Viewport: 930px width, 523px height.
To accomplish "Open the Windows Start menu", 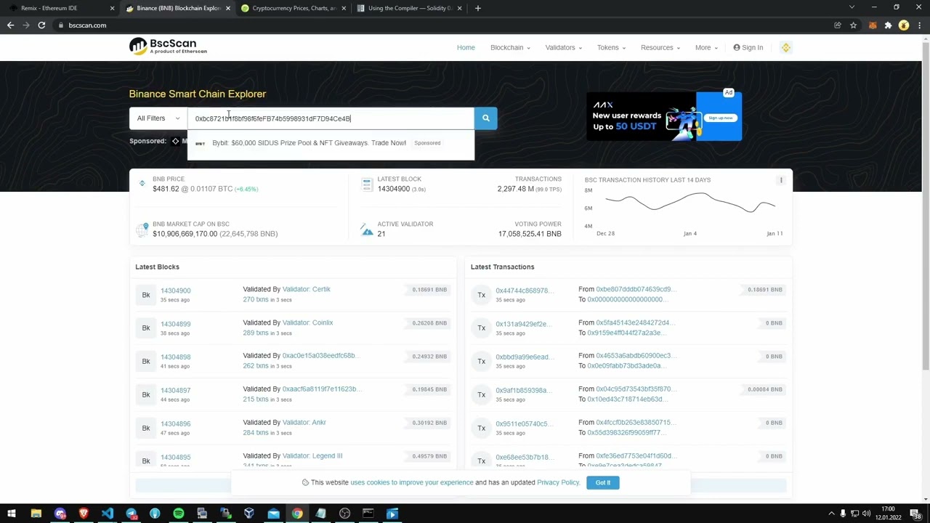I will pyautogui.click(x=12, y=514).
